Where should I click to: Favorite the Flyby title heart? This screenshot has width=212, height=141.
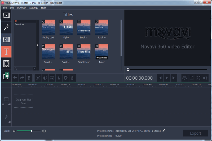pos(61,22)
